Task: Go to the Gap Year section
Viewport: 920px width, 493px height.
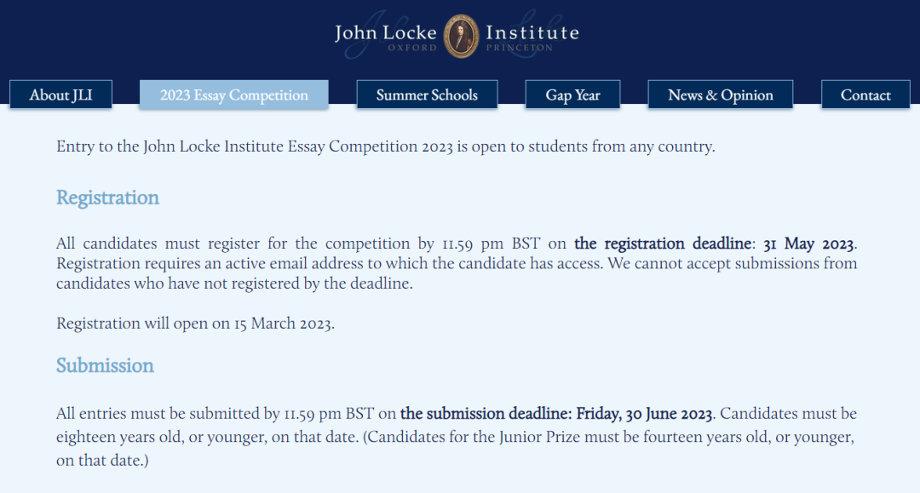Action: pos(572,95)
